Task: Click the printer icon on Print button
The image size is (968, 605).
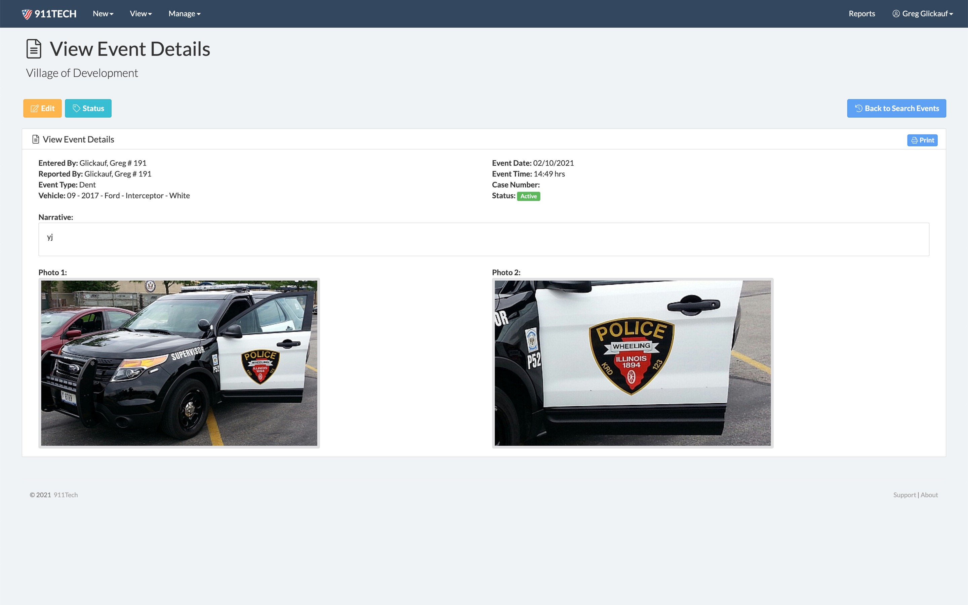Action: (915, 140)
